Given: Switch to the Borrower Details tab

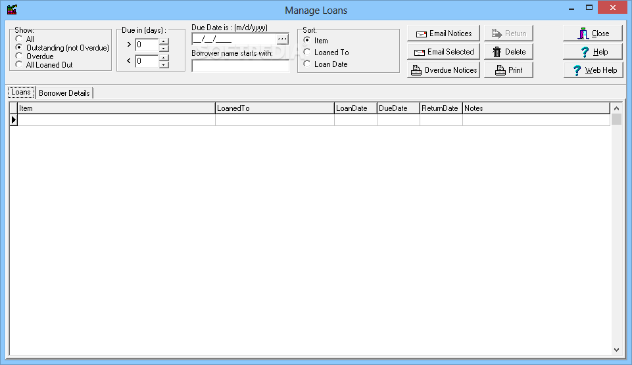Looking at the screenshot, I should pyautogui.click(x=64, y=93).
